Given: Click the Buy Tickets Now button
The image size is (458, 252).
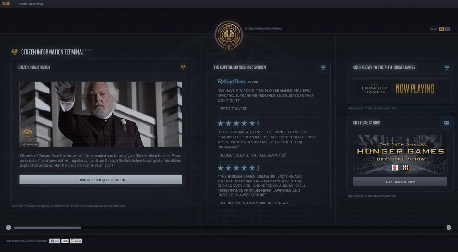Looking at the screenshot, I should (400, 181).
